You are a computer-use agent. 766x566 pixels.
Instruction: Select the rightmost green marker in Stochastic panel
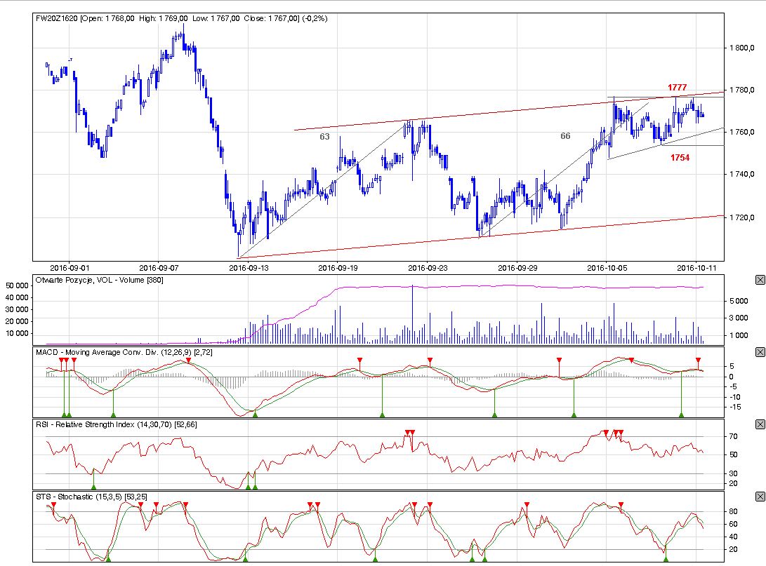pyautogui.click(x=666, y=558)
